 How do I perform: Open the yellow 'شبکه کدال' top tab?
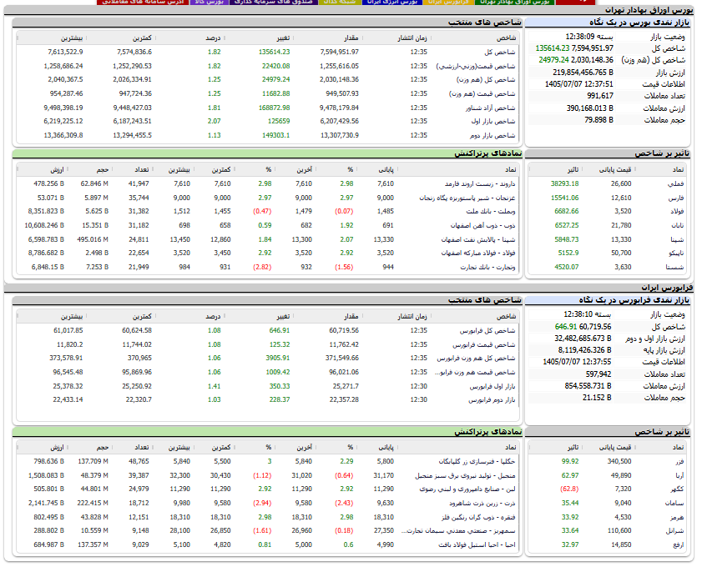click(340, 3)
